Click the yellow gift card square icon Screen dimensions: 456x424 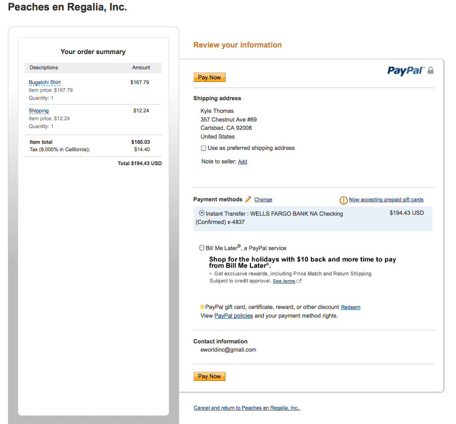(x=202, y=307)
